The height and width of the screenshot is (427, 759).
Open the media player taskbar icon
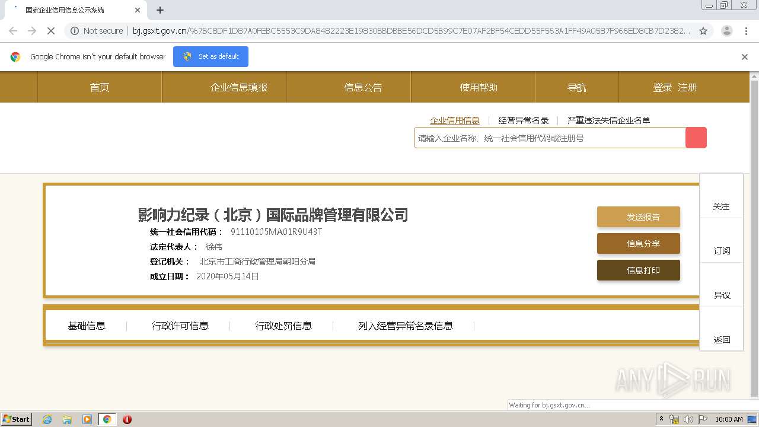point(87,419)
